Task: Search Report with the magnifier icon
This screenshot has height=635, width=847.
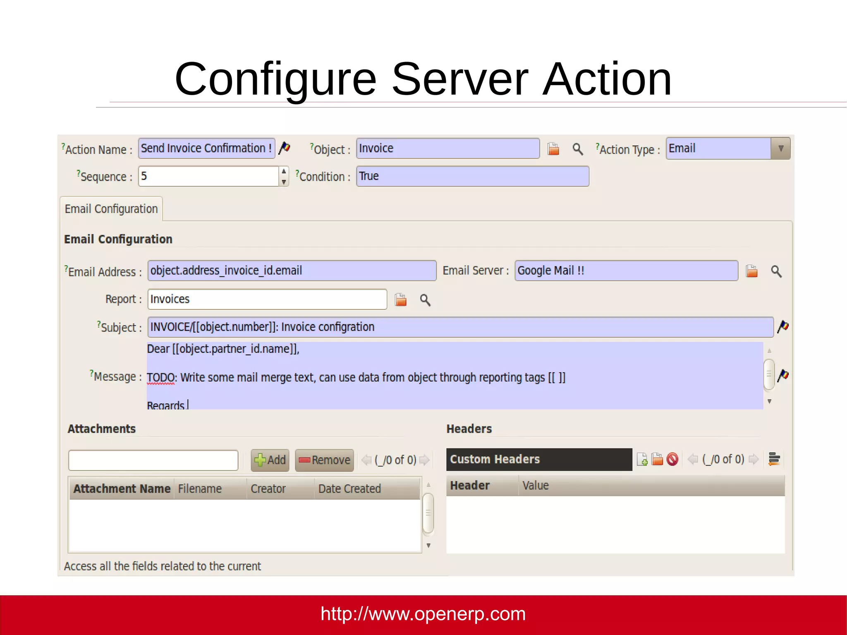Action: click(425, 300)
